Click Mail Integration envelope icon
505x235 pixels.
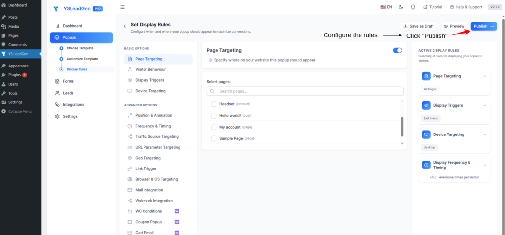pyautogui.click(x=130, y=190)
